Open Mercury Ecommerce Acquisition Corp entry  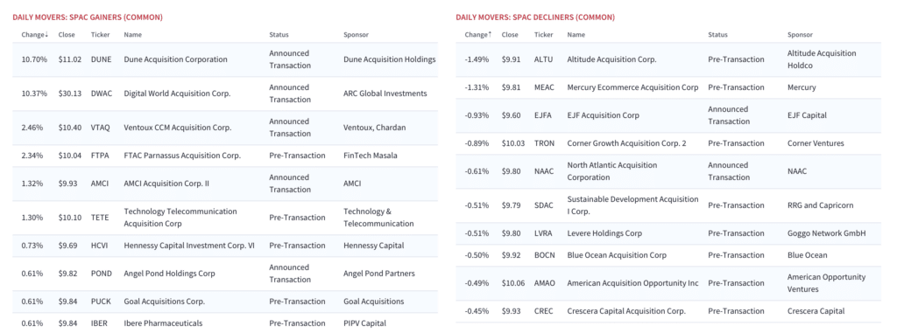[632, 87]
